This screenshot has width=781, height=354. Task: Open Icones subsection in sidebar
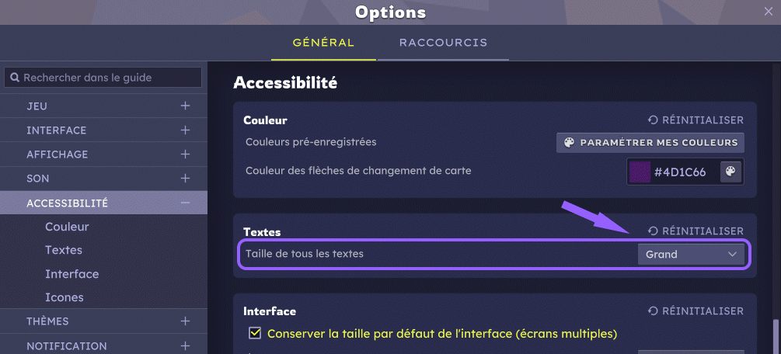[x=65, y=298]
